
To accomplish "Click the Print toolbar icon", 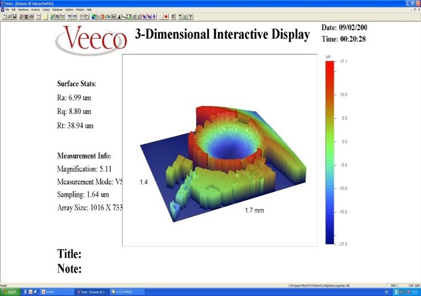I will coord(32,17).
